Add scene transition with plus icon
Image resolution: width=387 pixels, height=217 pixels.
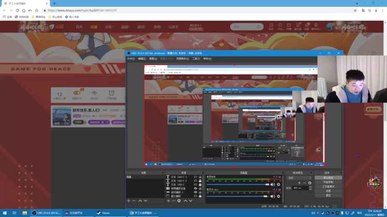(x=299, y=183)
